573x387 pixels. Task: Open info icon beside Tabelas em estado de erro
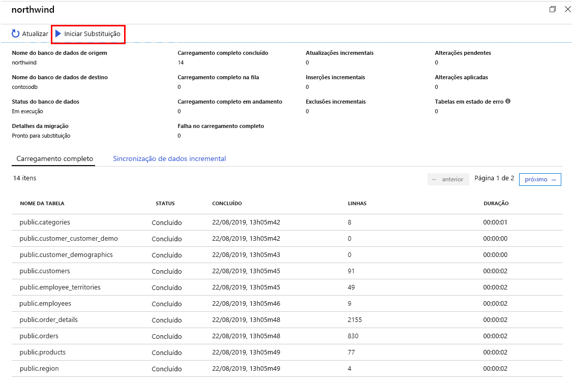pos(508,101)
